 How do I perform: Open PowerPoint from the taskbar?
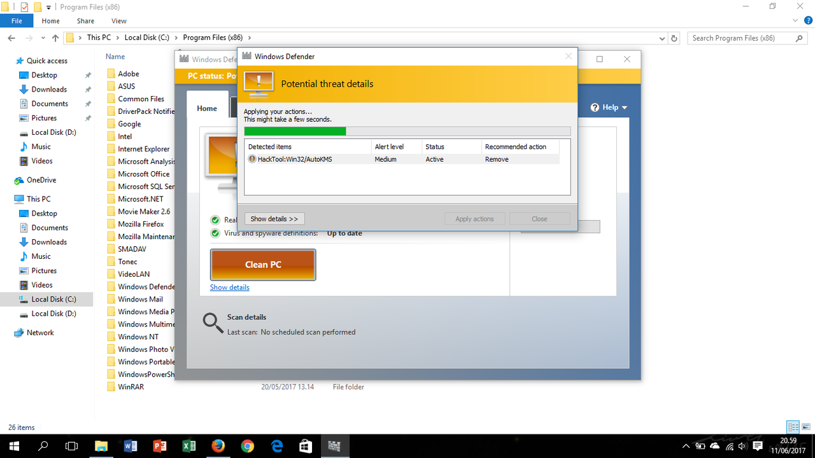click(x=160, y=446)
